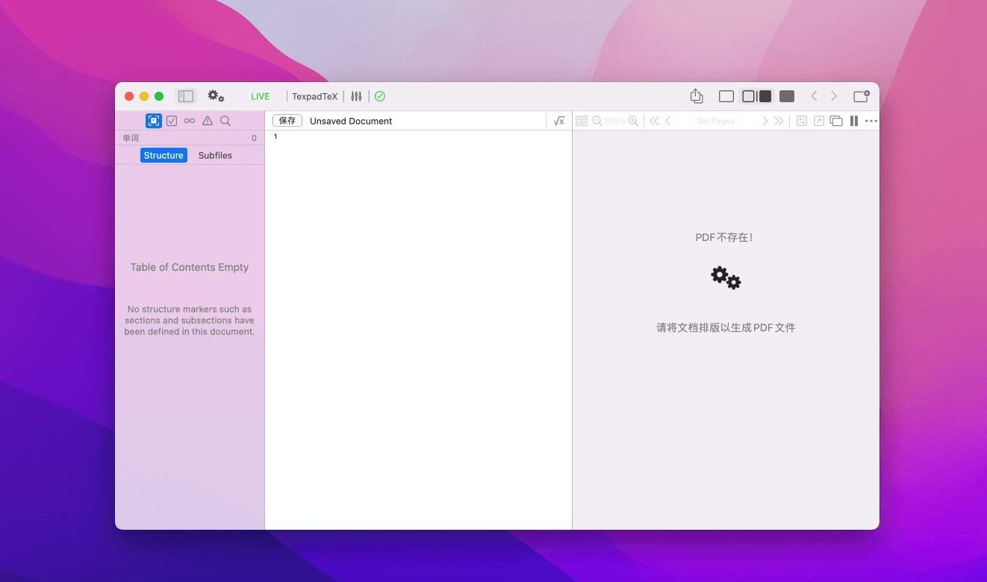The image size is (987, 582).
Task: Open the square root math symbols menu
Action: 559,121
